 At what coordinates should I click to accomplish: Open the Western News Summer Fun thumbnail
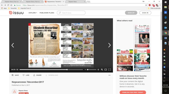[x=125, y=60]
